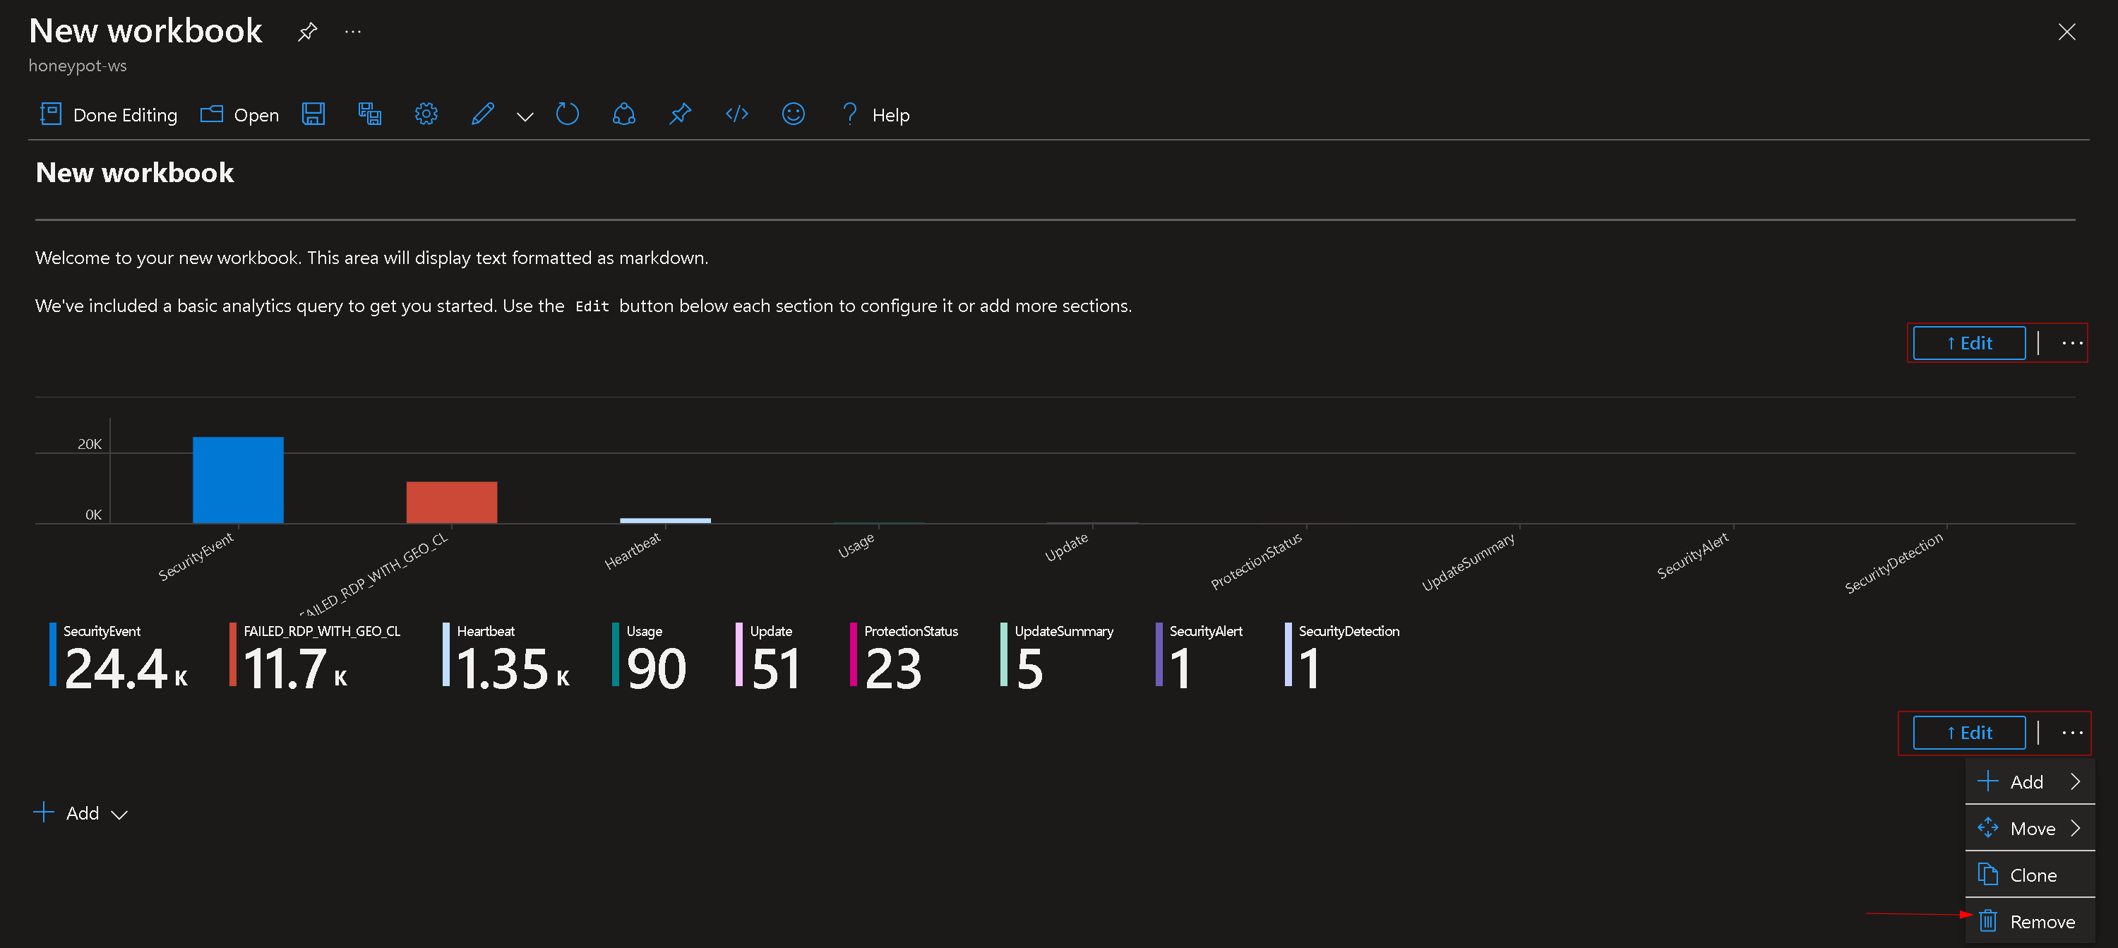Click the pencil edit icon in toolbar
The height and width of the screenshot is (948, 2118).
pyautogui.click(x=483, y=114)
